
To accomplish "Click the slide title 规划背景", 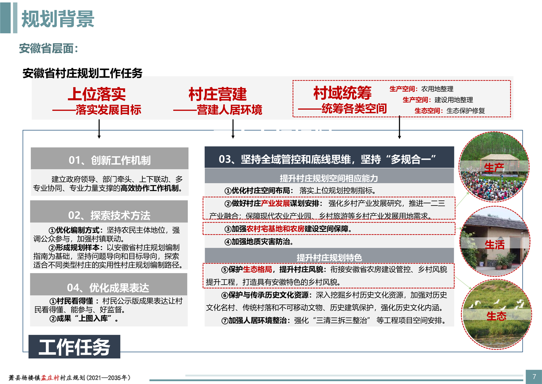I will (58, 19).
